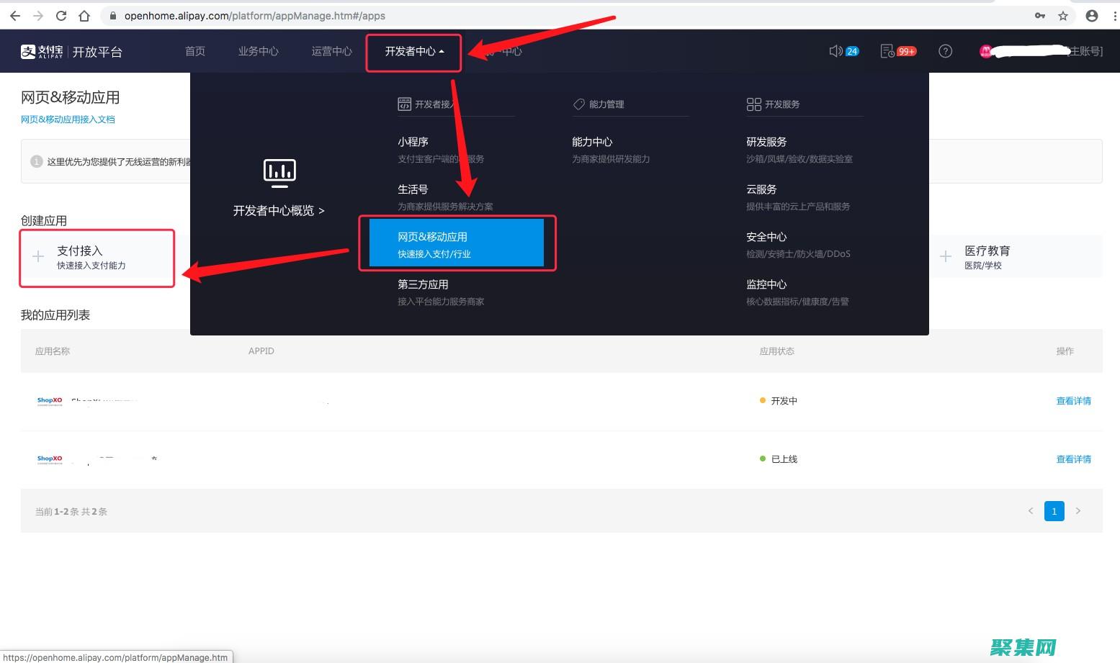Click page number 1 in pagination
This screenshot has height=663, width=1120.
pyautogui.click(x=1054, y=510)
